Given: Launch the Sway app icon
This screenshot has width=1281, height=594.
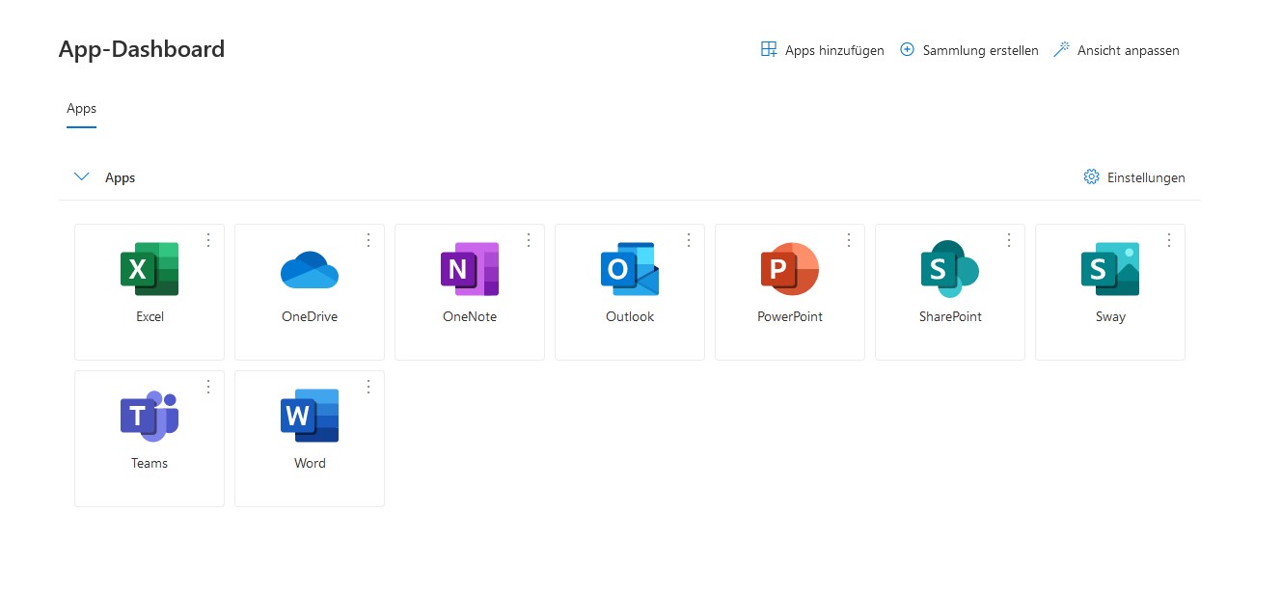Looking at the screenshot, I should tap(1110, 269).
